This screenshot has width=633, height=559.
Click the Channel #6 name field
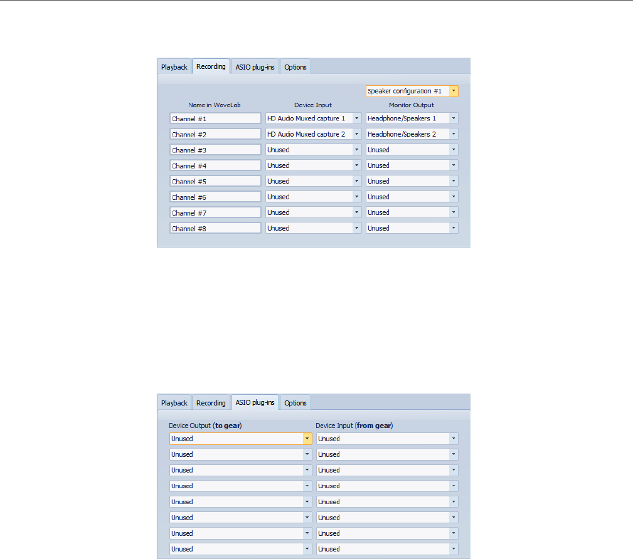click(x=215, y=197)
